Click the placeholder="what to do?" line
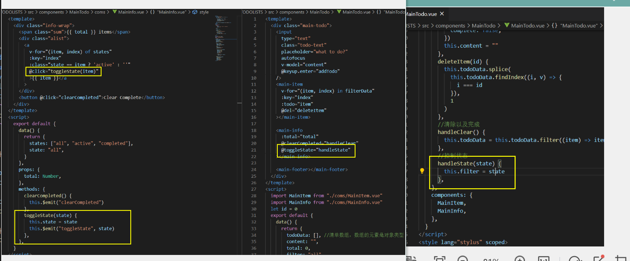Viewport: 630px width, 261px height. [x=315, y=52]
